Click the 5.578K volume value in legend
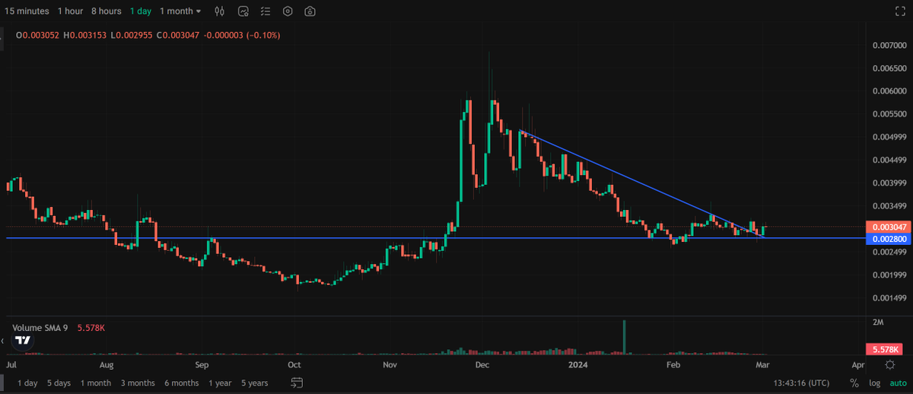 click(x=93, y=328)
